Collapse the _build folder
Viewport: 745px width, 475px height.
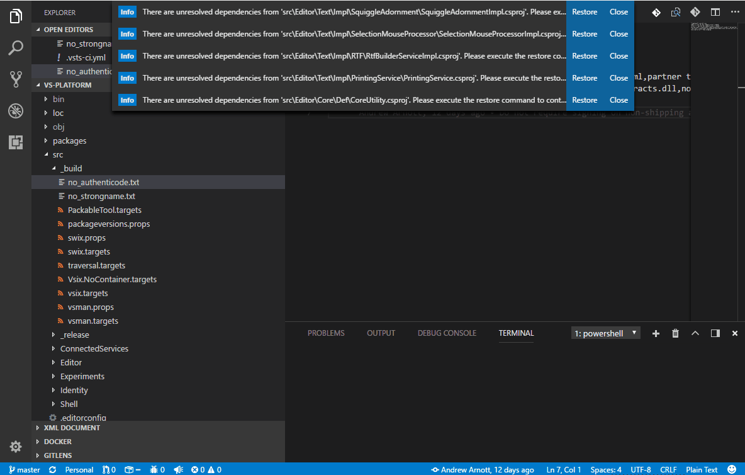click(x=53, y=168)
